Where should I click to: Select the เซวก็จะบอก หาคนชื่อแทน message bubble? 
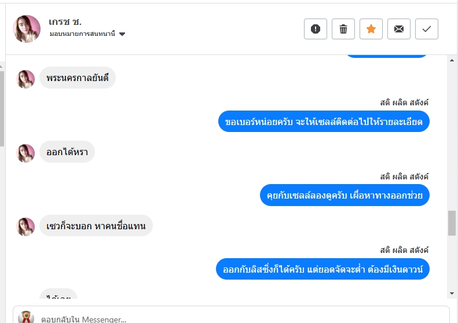click(96, 226)
